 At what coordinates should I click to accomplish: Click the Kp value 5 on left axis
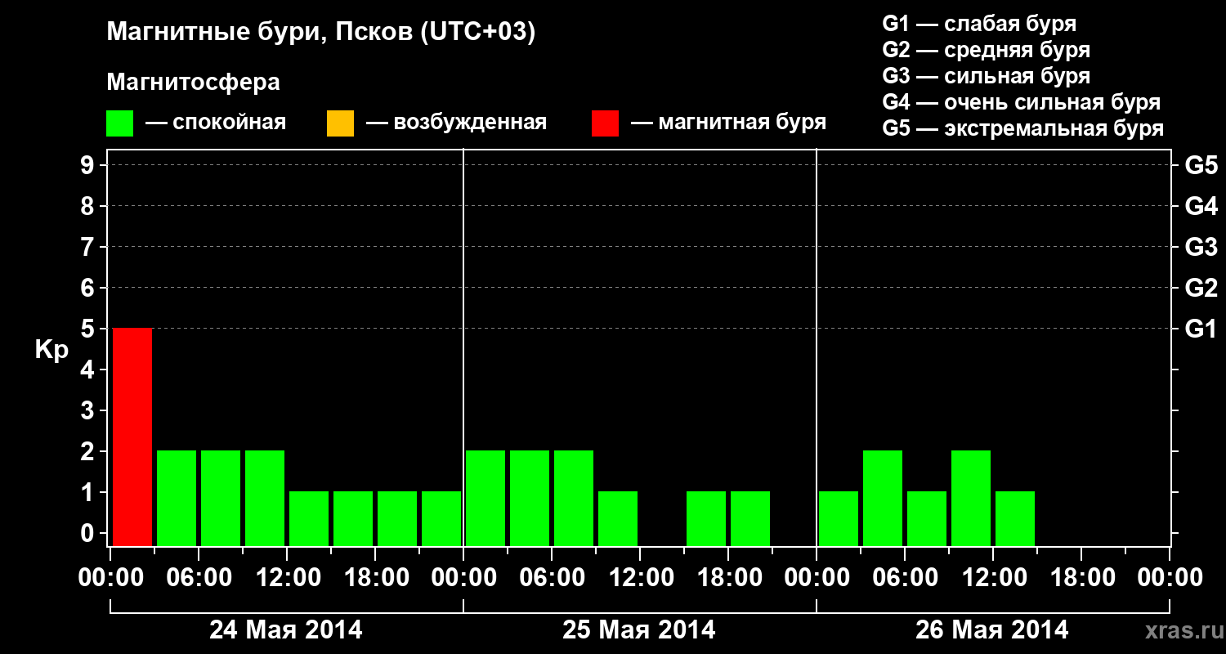click(89, 329)
